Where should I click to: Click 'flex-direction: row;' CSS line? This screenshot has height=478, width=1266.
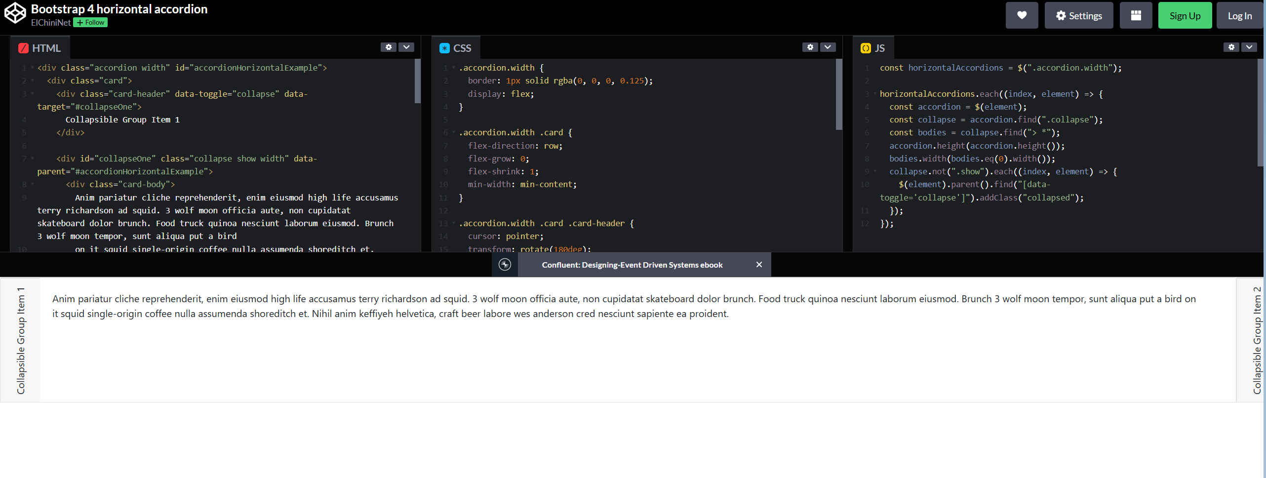point(515,146)
